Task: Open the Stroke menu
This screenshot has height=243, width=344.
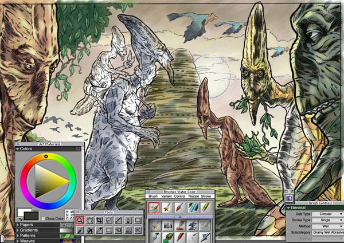Action: click(206, 196)
